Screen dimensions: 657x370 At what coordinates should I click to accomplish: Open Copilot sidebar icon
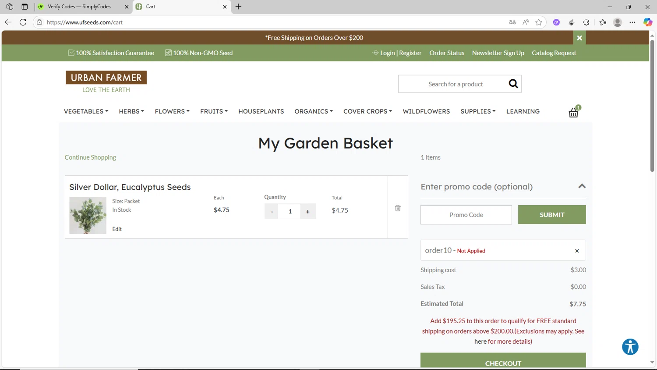(648, 22)
